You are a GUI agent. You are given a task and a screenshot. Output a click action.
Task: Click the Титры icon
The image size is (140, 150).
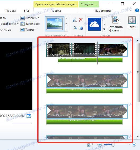point(23,30)
